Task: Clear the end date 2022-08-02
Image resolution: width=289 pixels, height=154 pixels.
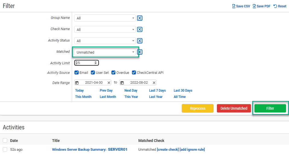Action: 154,83
